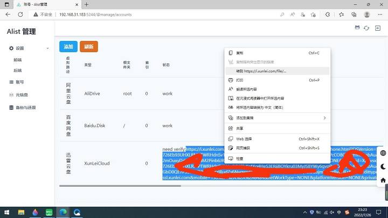Expand Add to Collections submenu arrow
388x218 pixels.
coord(324,118)
